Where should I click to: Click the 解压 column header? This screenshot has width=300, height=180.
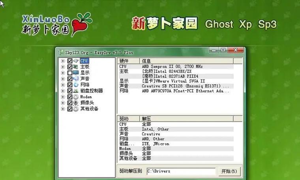(187, 119)
